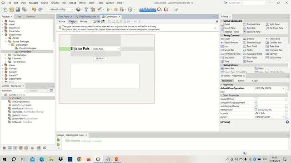Viewport: 291px width, 163px height.
Task: Click the Combo Box icon in Palette
Action: 267,43
